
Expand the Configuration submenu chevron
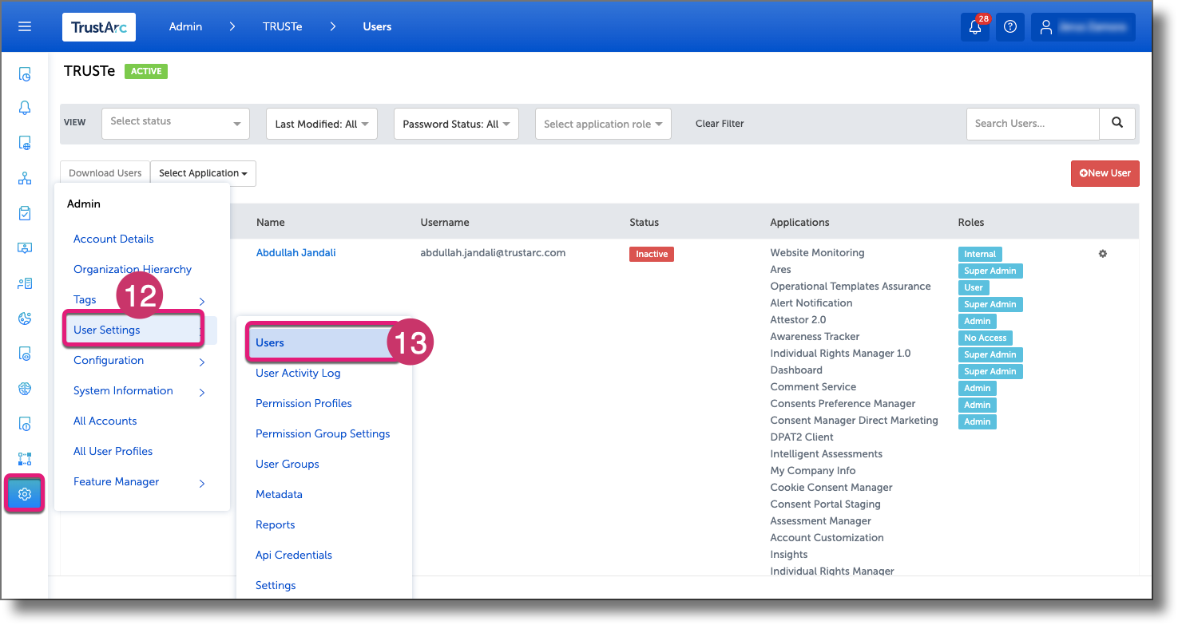[201, 362]
